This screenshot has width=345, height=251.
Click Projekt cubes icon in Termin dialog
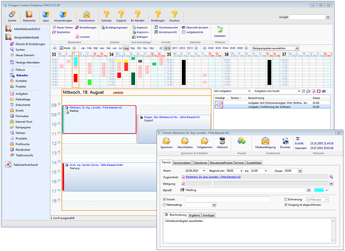[x=241, y=141]
